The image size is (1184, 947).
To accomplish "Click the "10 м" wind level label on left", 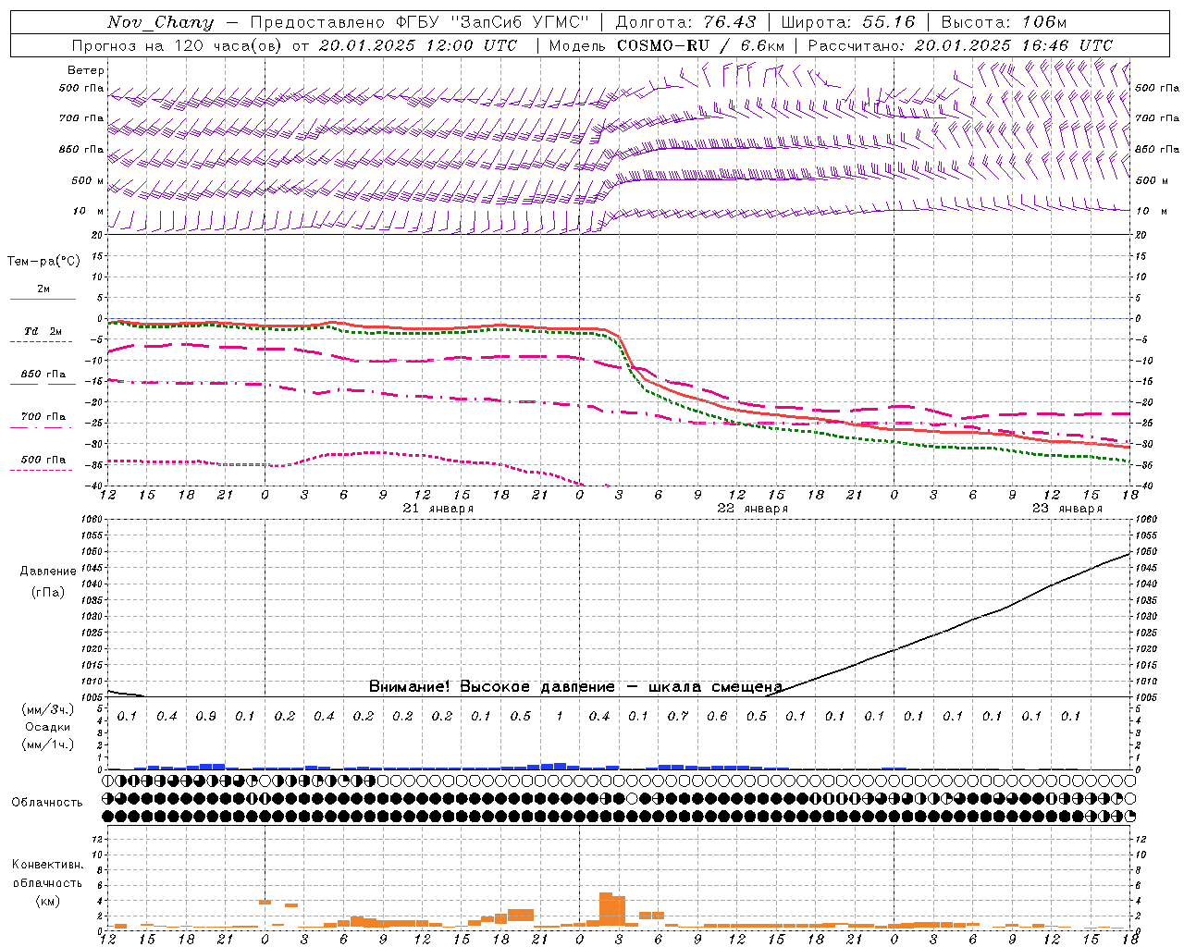I will [x=88, y=211].
